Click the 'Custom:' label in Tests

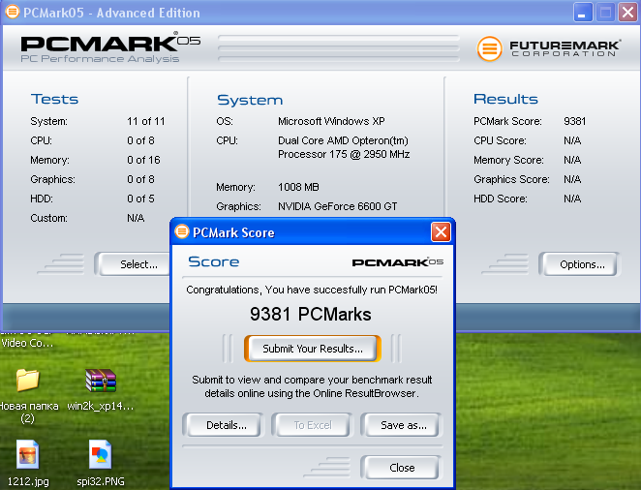click(x=48, y=218)
